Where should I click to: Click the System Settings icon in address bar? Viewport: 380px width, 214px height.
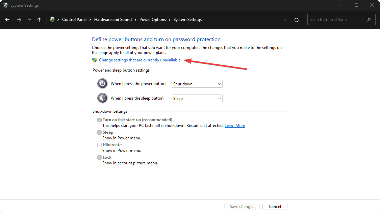(51, 19)
